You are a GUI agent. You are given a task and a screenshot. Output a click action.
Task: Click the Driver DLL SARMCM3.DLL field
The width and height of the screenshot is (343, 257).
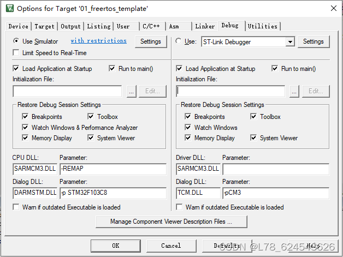pos(198,169)
